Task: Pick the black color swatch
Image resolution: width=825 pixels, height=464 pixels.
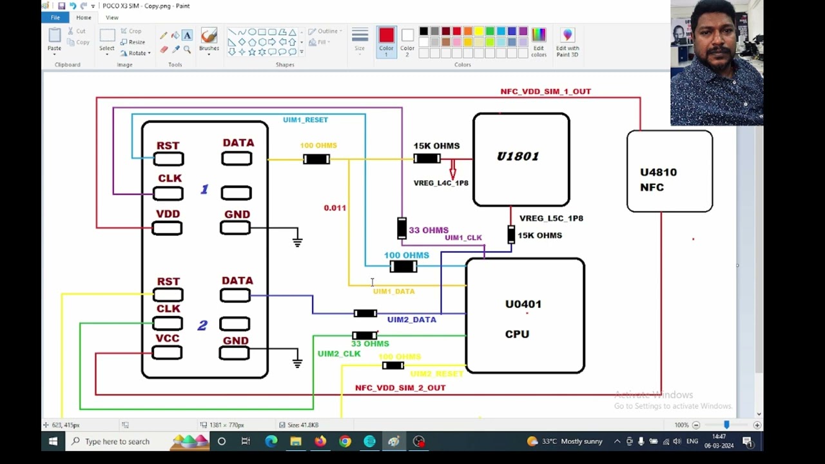Action: click(423, 31)
